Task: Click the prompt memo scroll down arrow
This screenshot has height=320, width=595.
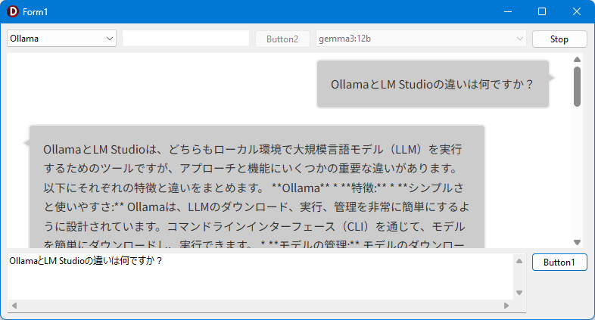Action: point(519,293)
